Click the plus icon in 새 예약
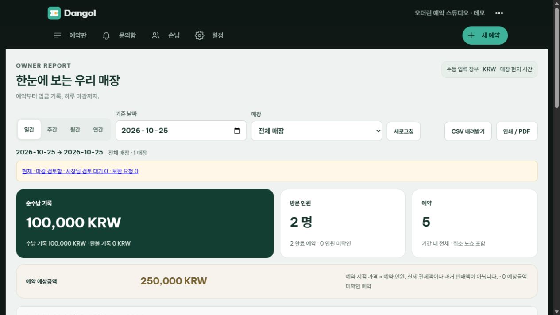The image size is (560, 315). (471, 35)
